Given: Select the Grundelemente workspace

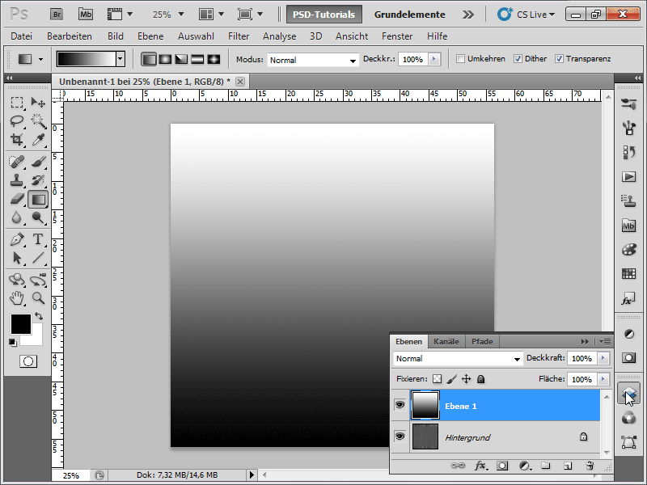Looking at the screenshot, I should click(409, 15).
